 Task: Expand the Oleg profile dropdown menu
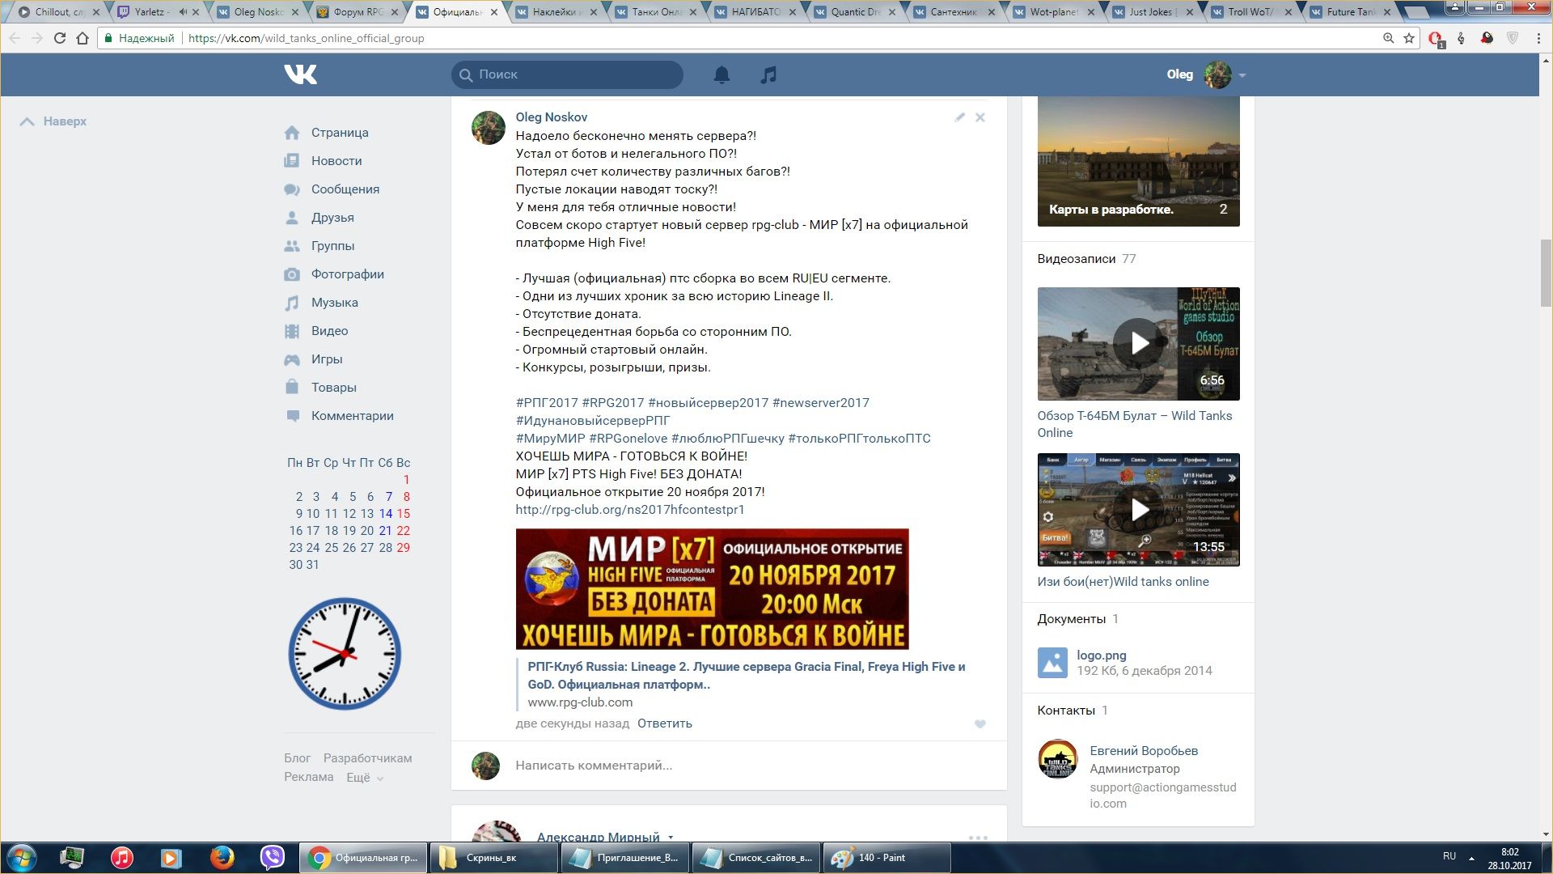click(1242, 75)
